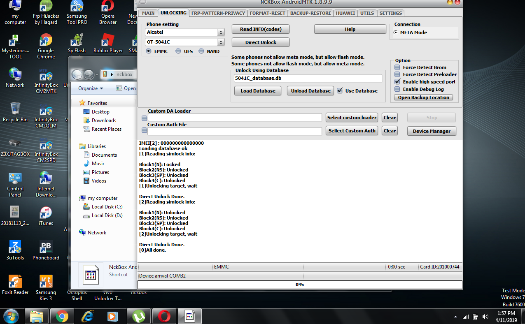Toggle Enable Debug Log checkbox
This screenshot has height=324, width=525.
click(x=397, y=89)
